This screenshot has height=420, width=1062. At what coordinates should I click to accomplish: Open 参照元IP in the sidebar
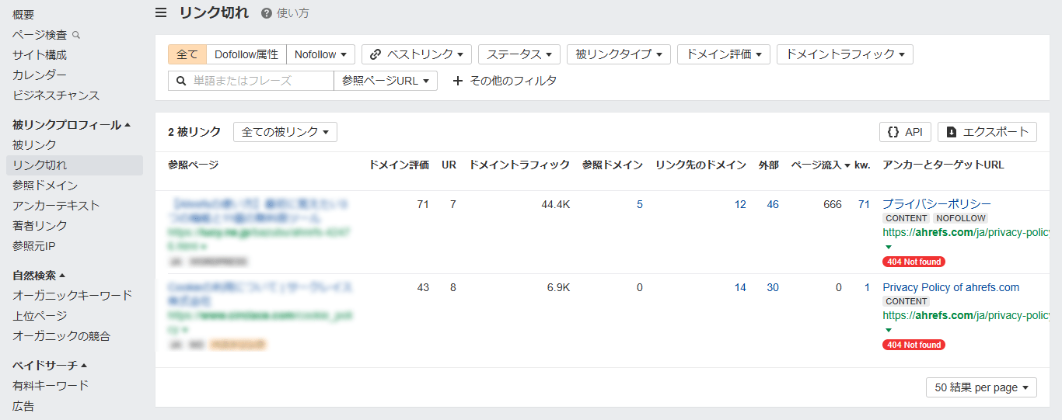coord(33,246)
